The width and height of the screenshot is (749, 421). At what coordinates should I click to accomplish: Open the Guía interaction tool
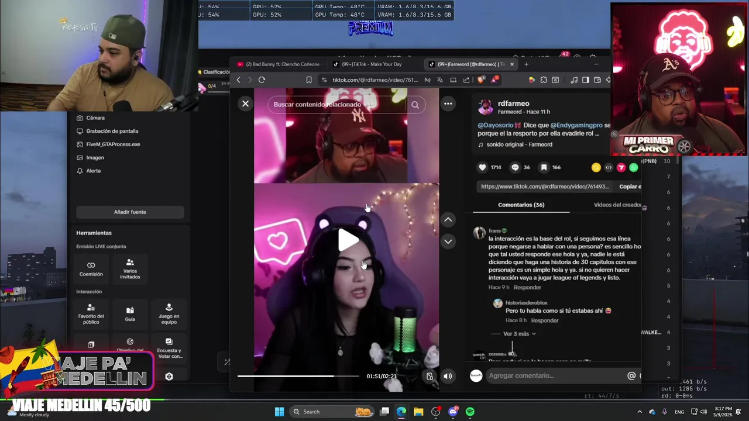(130, 315)
